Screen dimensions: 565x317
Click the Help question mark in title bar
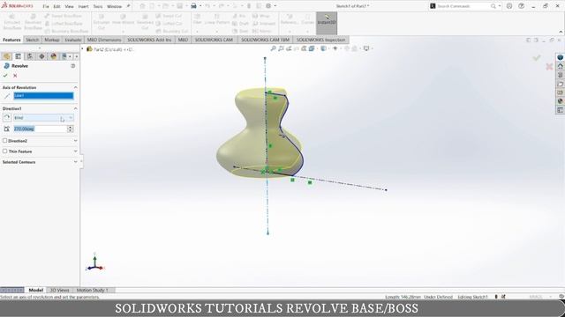click(521, 6)
